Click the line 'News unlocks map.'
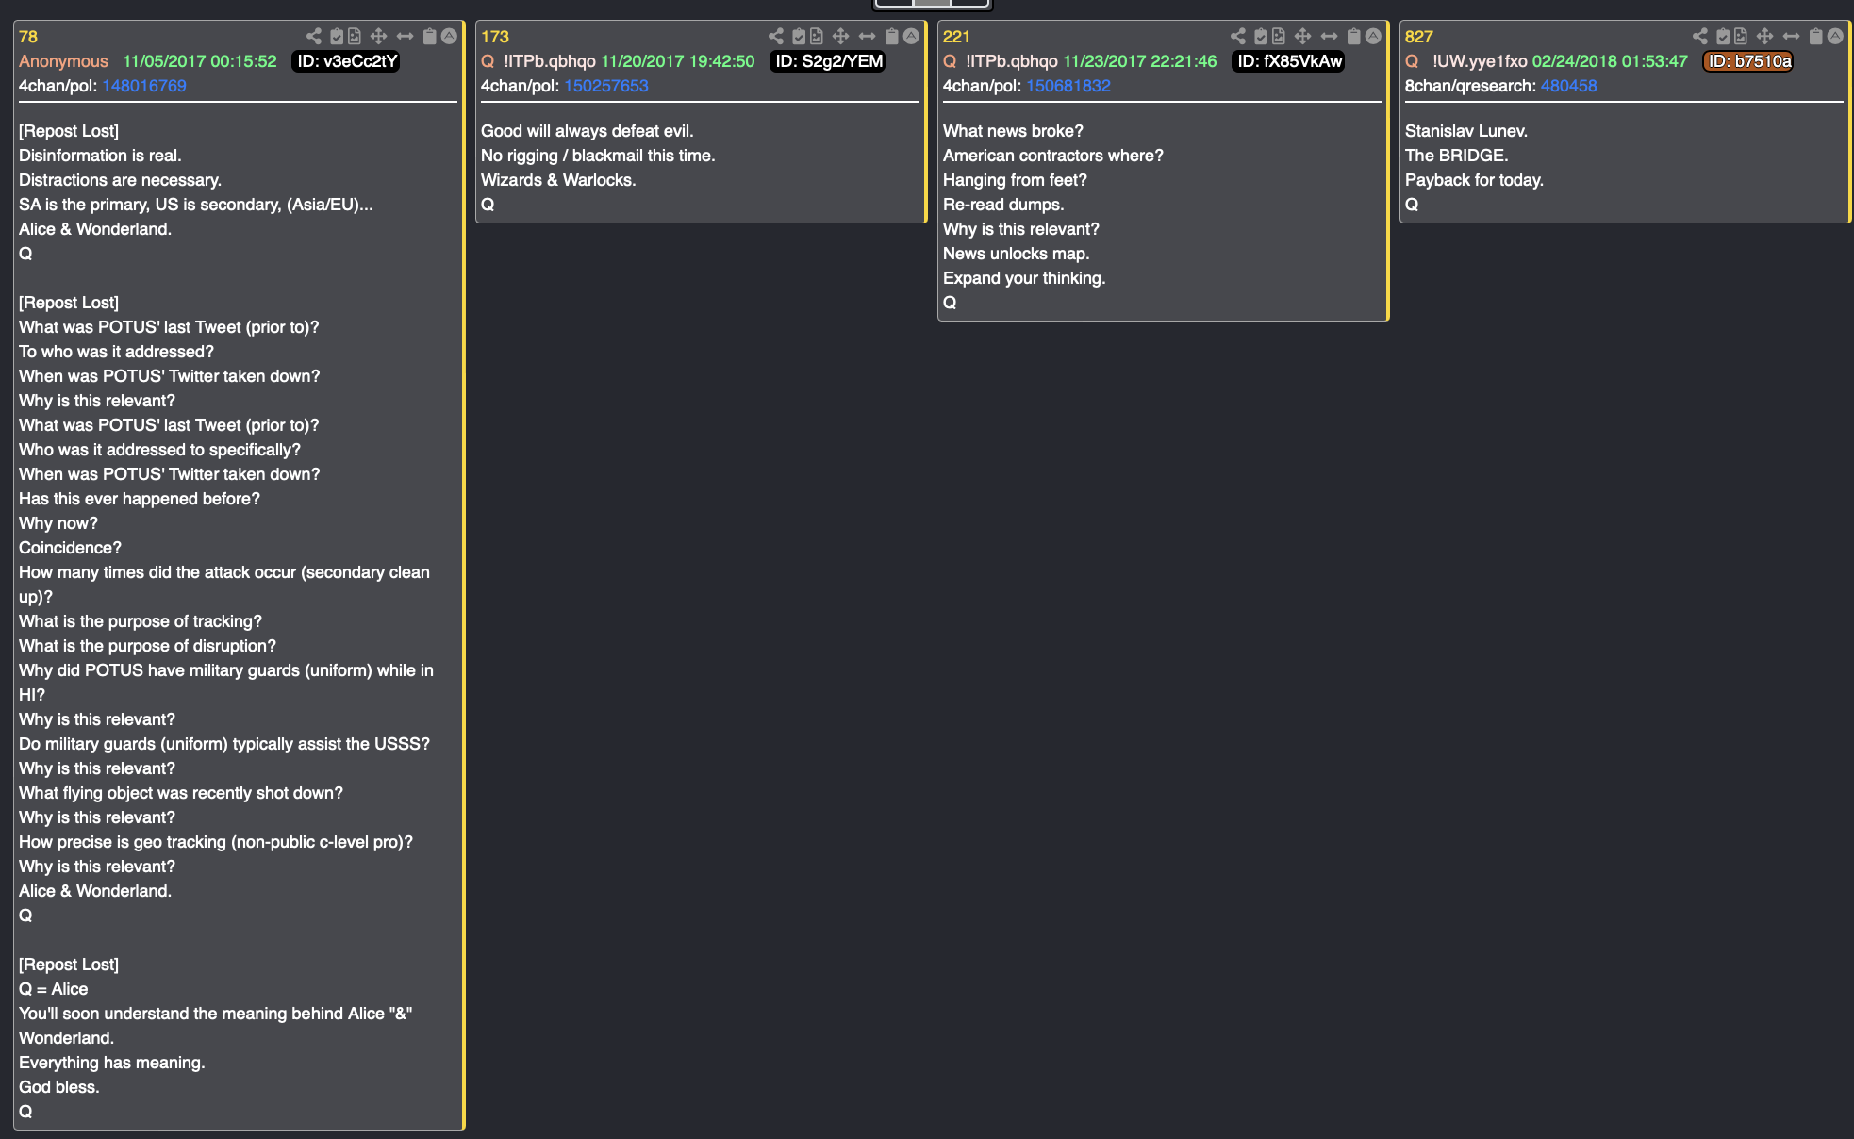 tap(1016, 254)
